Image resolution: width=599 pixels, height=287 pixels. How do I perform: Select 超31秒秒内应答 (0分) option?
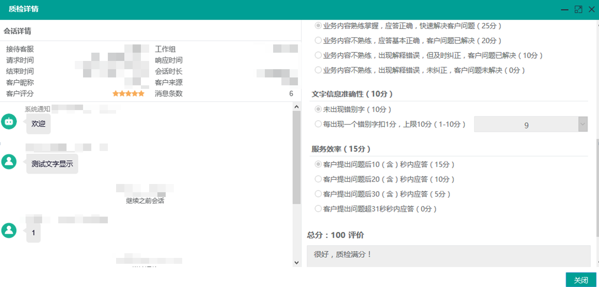pyautogui.click(x=318, y=209)
